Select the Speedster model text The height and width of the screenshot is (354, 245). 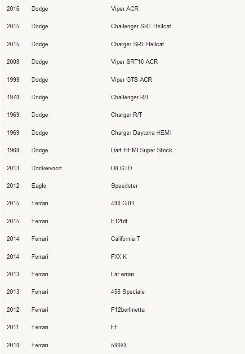124,186
